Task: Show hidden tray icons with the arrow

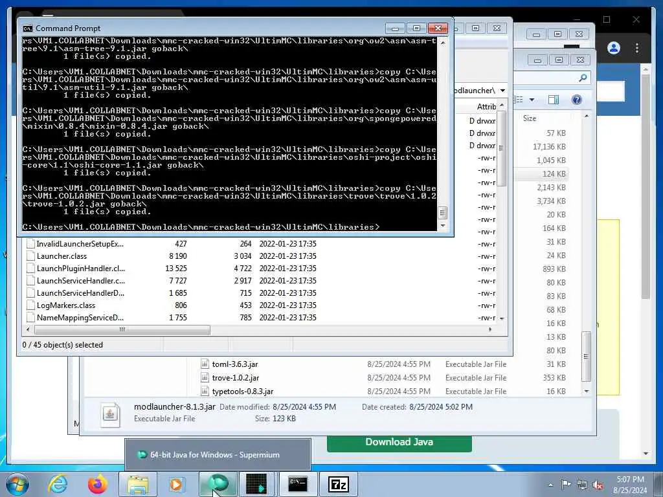Action: click(550, 485)
